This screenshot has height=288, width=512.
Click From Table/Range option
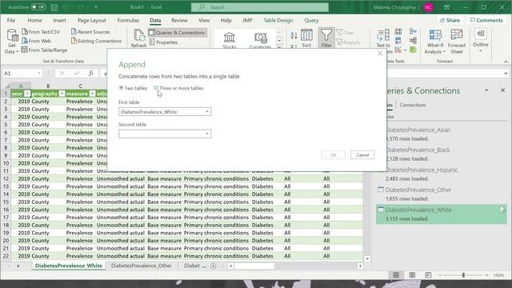[x=45, y=50]
